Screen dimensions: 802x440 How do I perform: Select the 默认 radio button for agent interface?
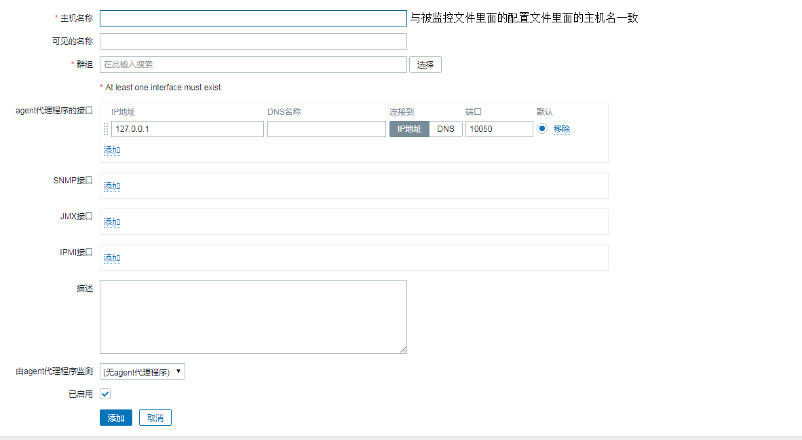541,129
